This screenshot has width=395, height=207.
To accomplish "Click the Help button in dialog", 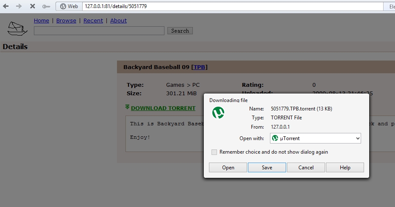I will pyautogui.click(x=345, y=168).
